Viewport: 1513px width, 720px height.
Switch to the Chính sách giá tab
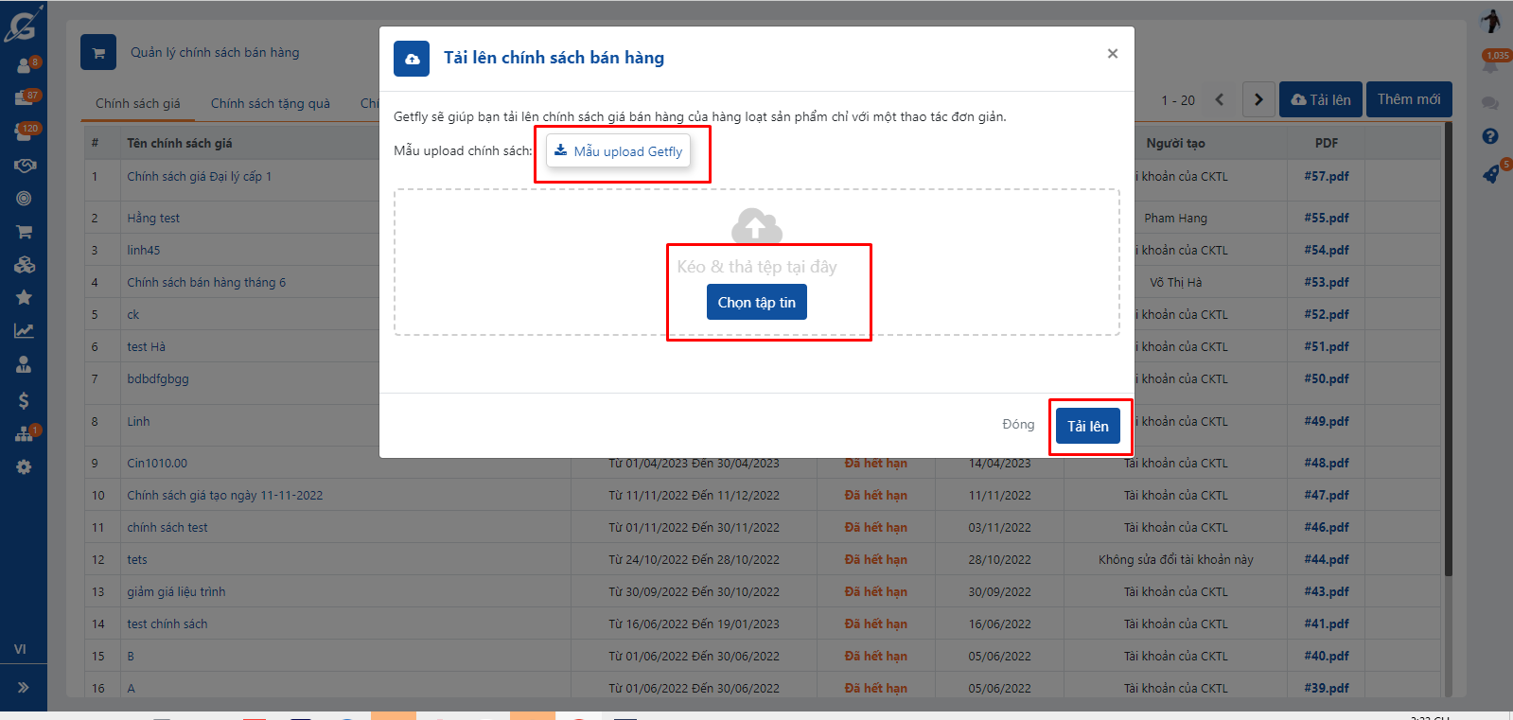(137, 103)
